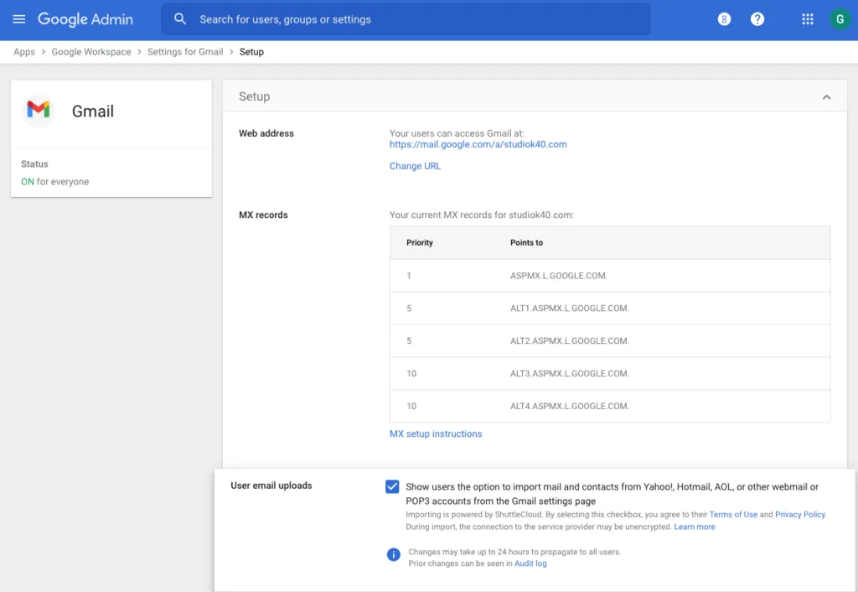Open the G account avatar
858x592 pixels.
840,19
